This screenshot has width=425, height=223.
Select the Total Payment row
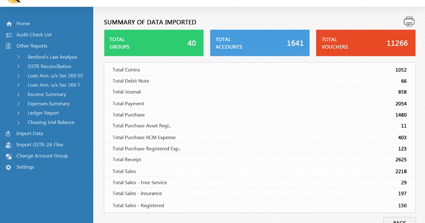(260, 103)
